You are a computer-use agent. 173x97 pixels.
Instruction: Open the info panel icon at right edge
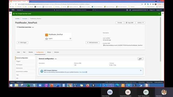tap(163, 13)
